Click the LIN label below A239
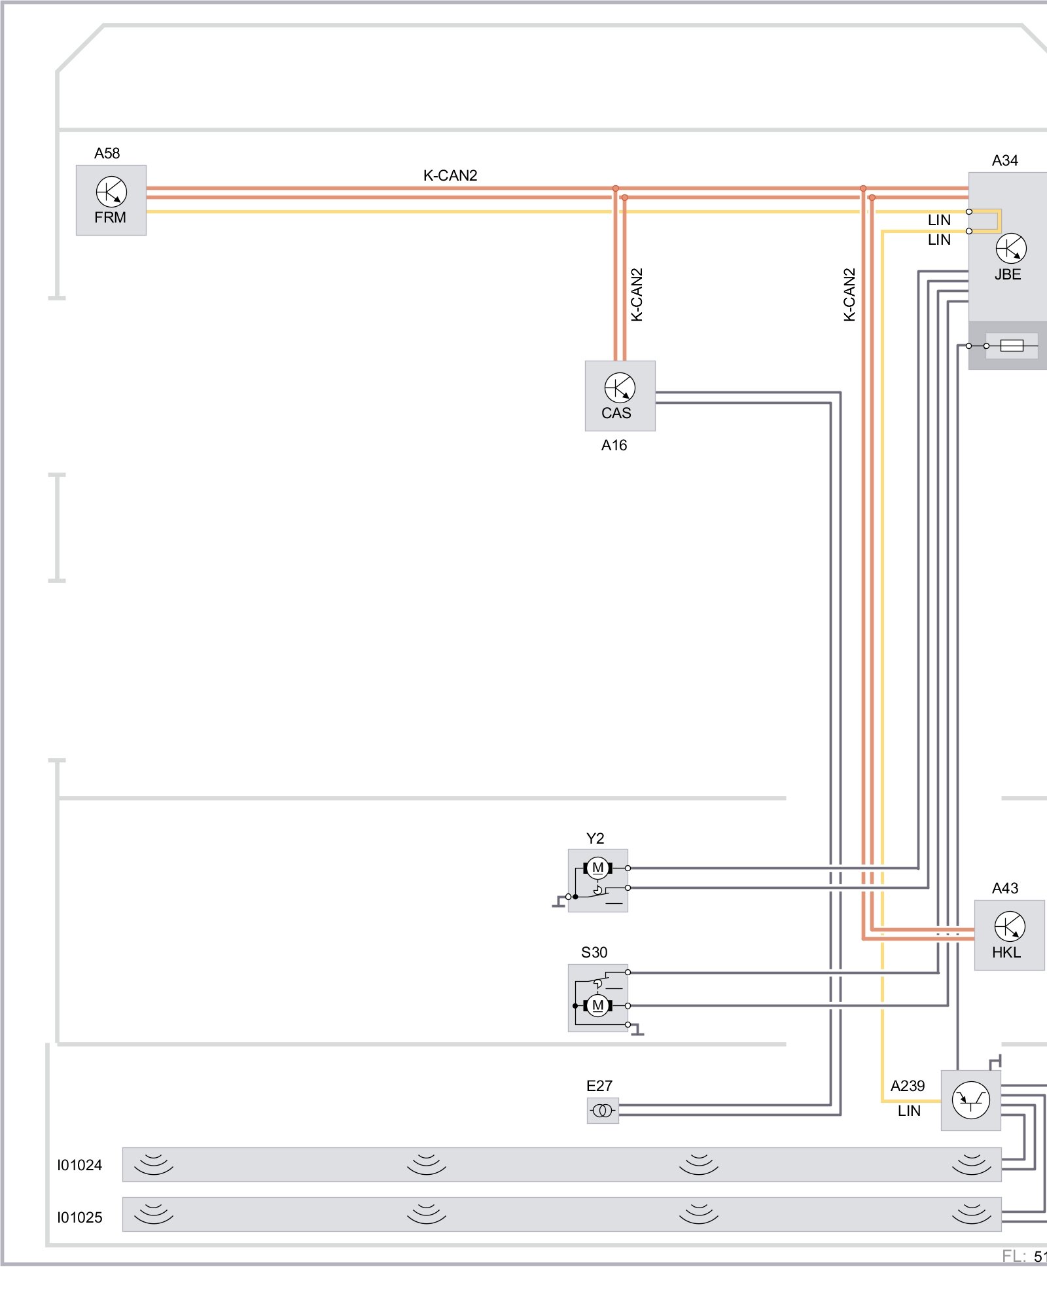The width and height of the screenshot is (1047, 1309). 909,1111
